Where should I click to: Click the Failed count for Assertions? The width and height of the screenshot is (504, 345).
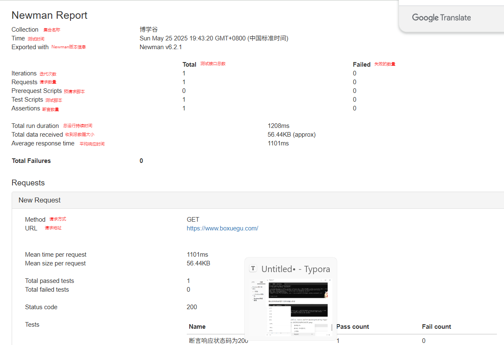(x=354, y=108)
